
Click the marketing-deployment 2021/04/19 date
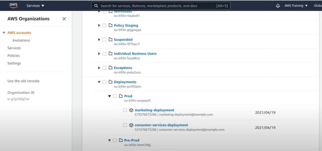pyautogui.click(x=265, y=113)
